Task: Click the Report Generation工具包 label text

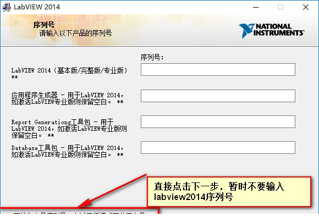Action: [69, 129]
